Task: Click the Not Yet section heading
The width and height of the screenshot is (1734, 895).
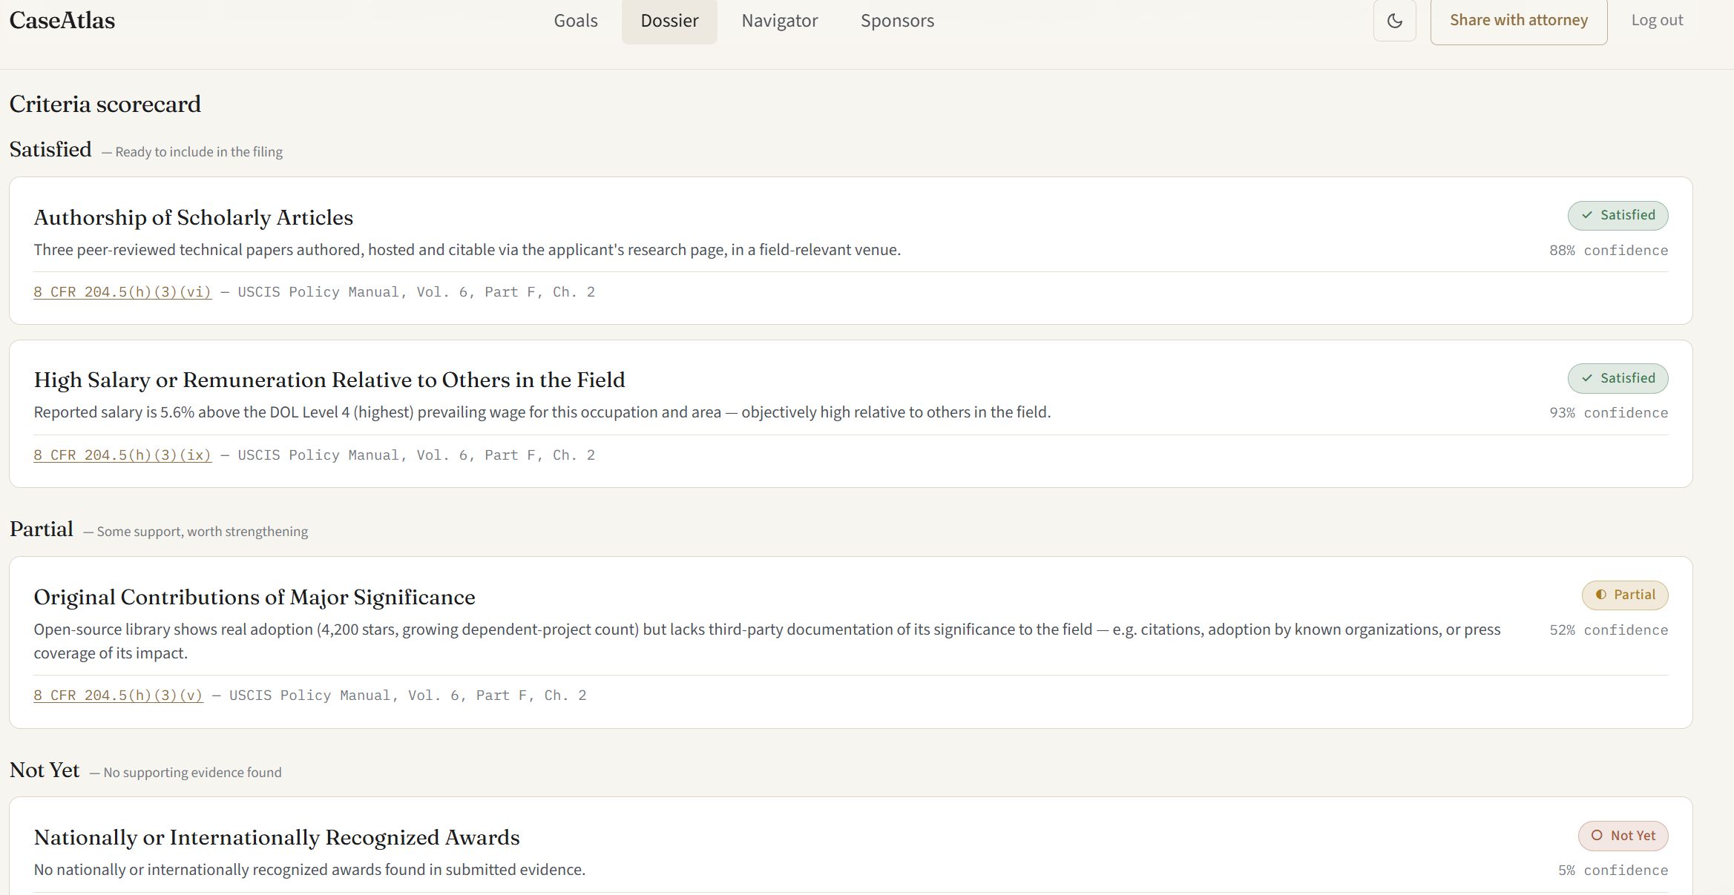Action: click(45, 770)
